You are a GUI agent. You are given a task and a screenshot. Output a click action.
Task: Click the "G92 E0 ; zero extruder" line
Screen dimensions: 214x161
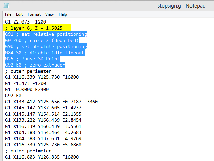35,65
